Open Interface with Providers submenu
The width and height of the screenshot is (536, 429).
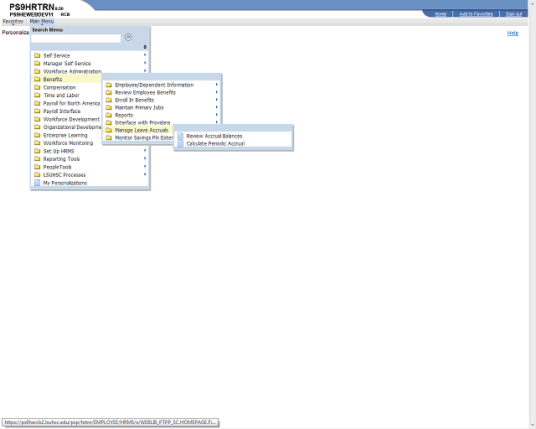(142, 123)
